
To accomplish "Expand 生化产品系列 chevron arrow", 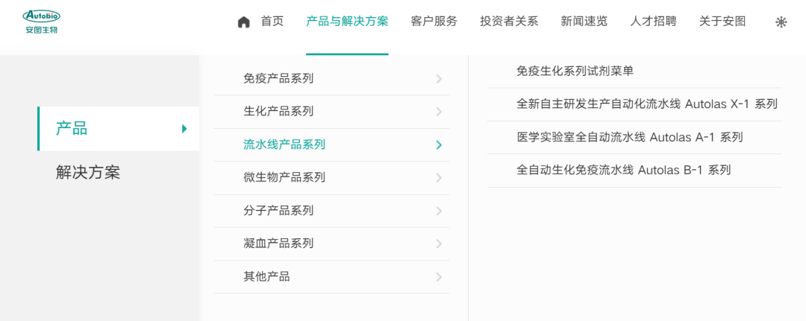I will [439, 112].
